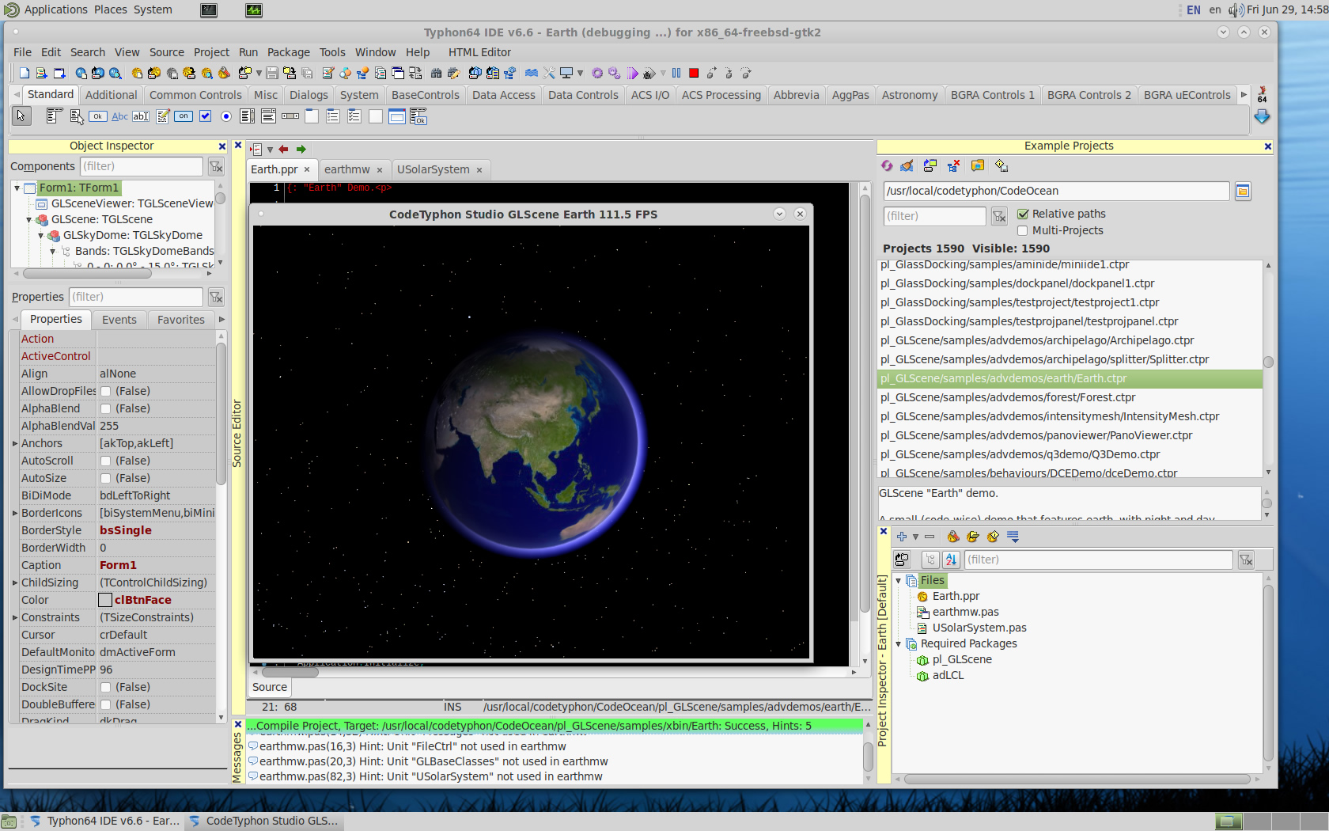Click the binoculars Find icon

436,73
